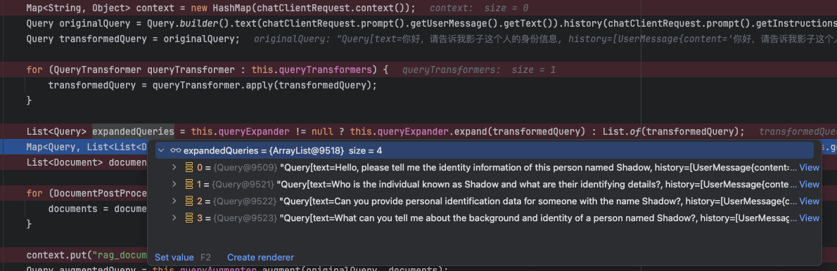This screenshot has height=271, width=837.
Task: Click the object icon of element 2
Action: pyautogui.click(x=189, y=201)
